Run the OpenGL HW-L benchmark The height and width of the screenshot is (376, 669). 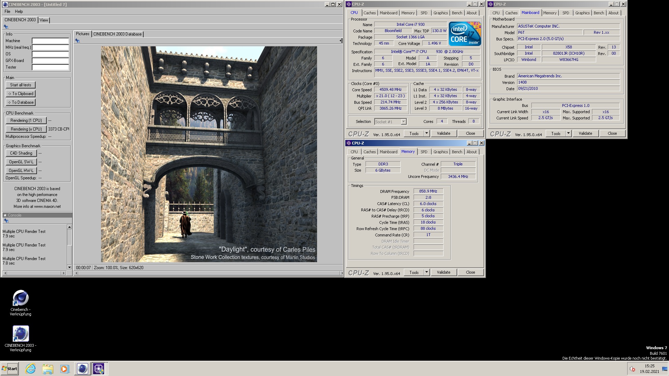tap(21, 171)
